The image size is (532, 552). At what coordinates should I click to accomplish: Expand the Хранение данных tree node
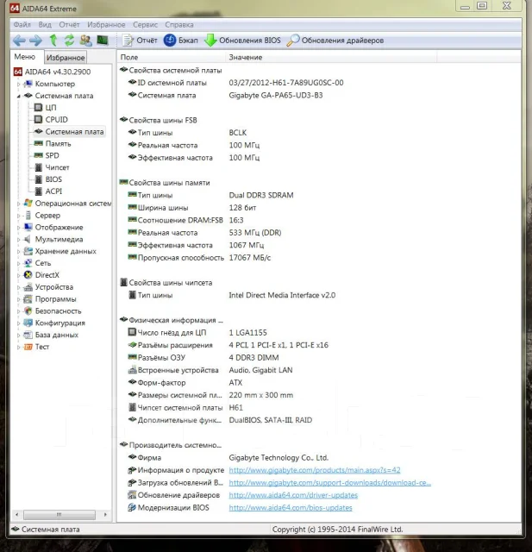[19, 251]
